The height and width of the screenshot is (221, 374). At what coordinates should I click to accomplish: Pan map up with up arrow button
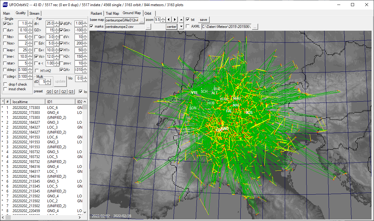tap(181, 20)
